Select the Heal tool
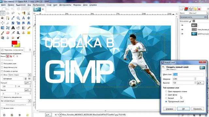 click(29, 33)
